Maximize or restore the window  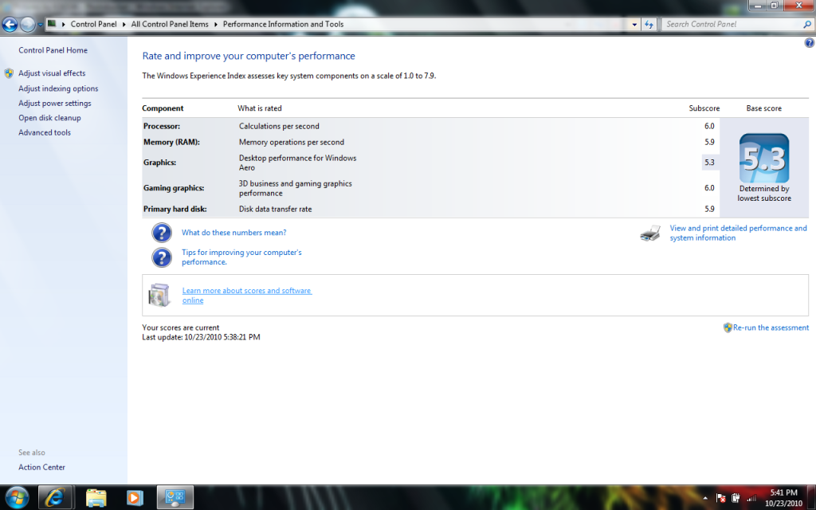point(774,6)
